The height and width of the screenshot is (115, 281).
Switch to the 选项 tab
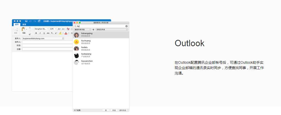(x=24, y=24)
